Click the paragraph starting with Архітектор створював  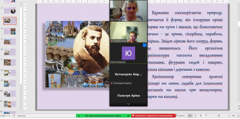coord(185,87)
